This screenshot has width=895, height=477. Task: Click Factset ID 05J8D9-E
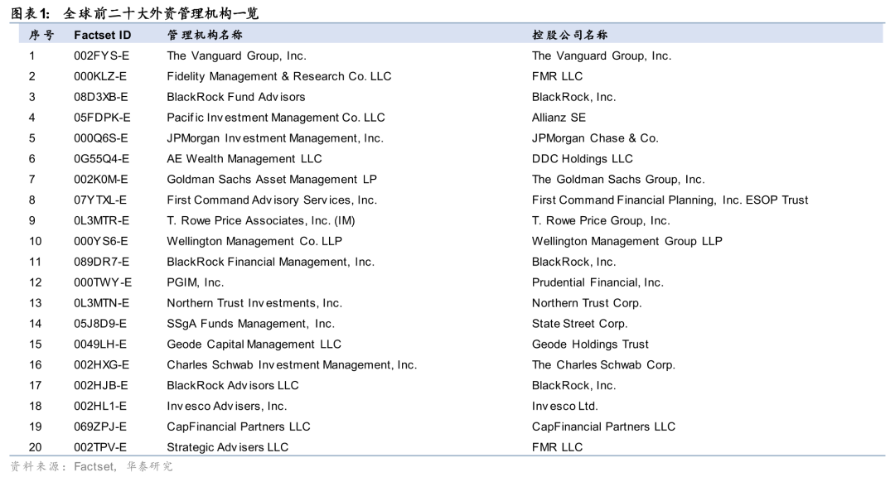100,324
